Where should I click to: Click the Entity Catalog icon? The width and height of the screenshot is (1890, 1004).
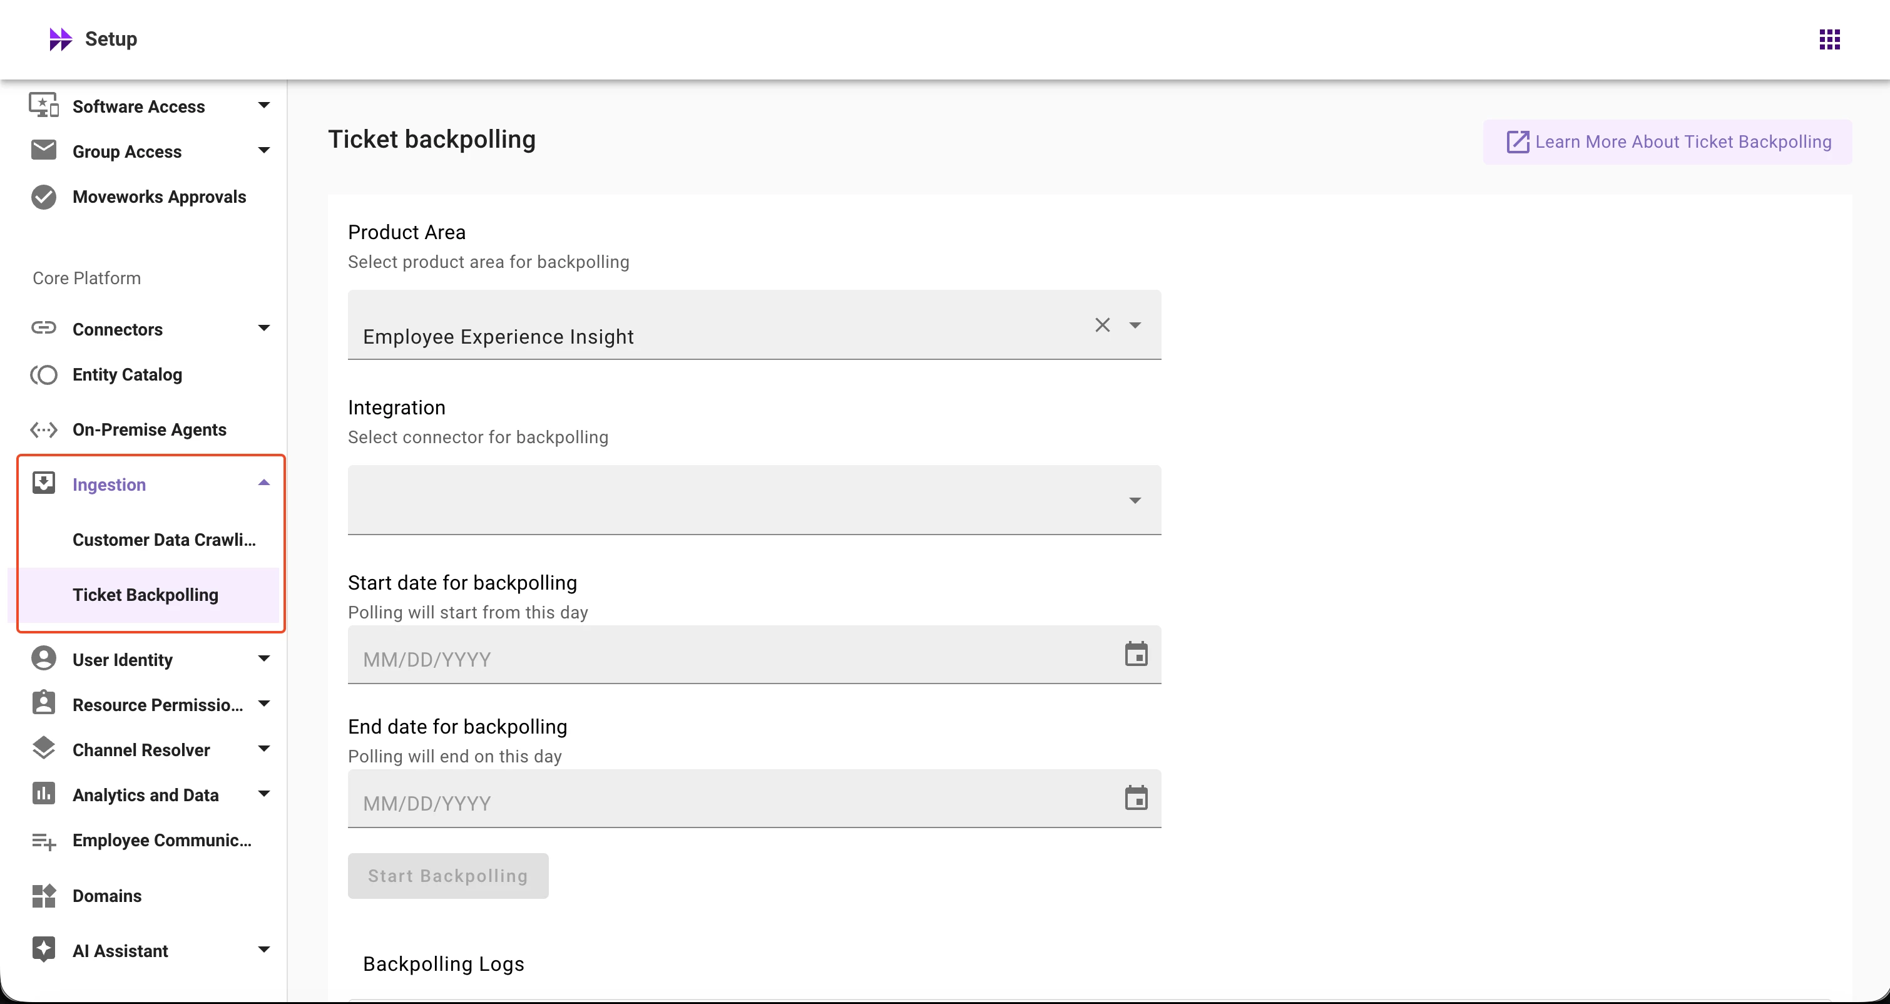pos(44,375)
